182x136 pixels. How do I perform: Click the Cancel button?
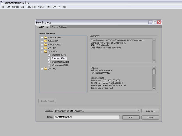coord(150,118)
